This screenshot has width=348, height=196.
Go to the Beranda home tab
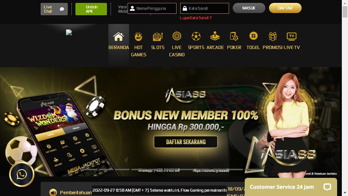[x=119, y=40]
